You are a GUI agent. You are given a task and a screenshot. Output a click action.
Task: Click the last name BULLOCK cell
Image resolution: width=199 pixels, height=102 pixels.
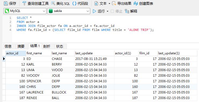(63, 92)
